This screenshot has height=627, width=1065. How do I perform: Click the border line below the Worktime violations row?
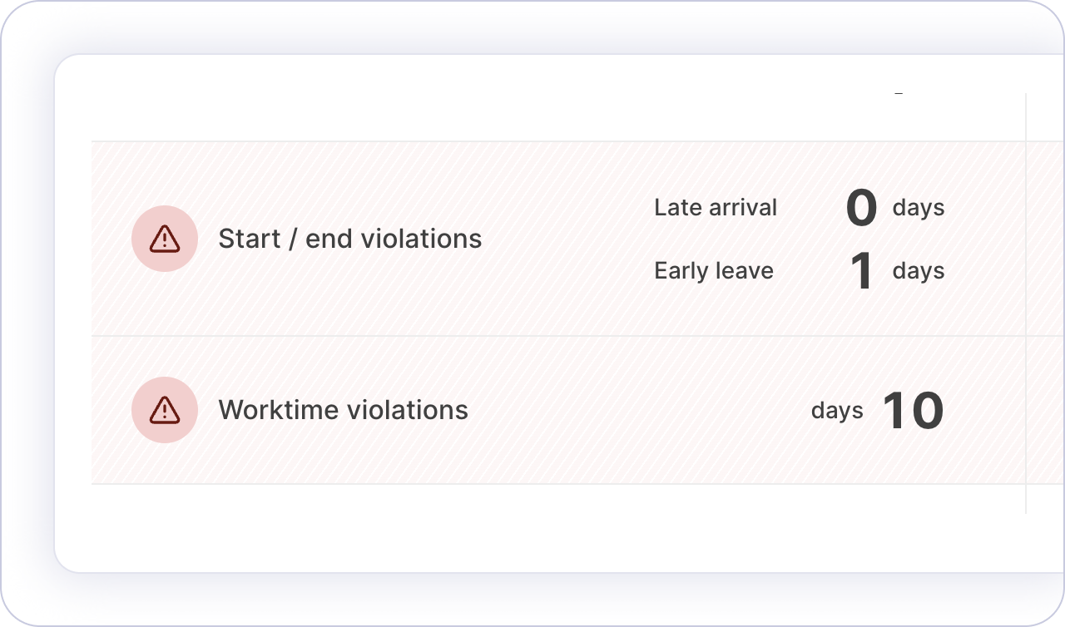499,483
